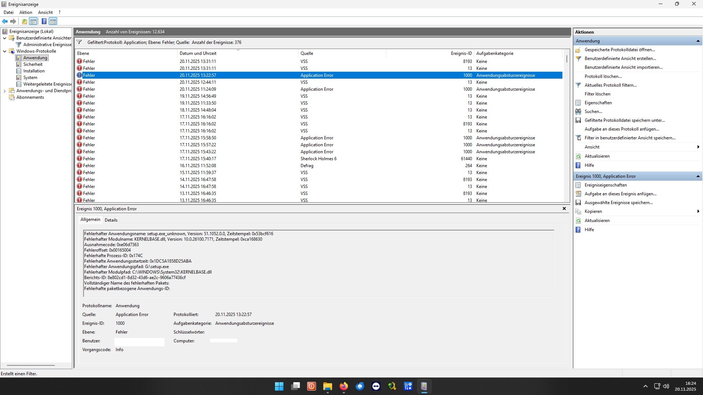Collapse the Anwendung actions section
This screenshot has width=703, height=395.
(698, 41)
